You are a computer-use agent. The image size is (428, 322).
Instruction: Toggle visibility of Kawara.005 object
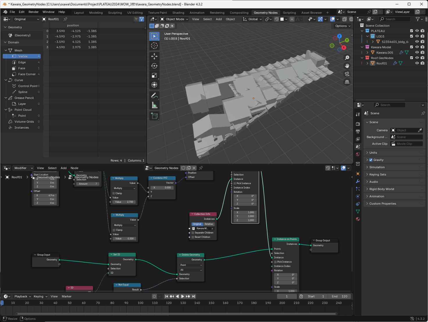coord(417,53)
